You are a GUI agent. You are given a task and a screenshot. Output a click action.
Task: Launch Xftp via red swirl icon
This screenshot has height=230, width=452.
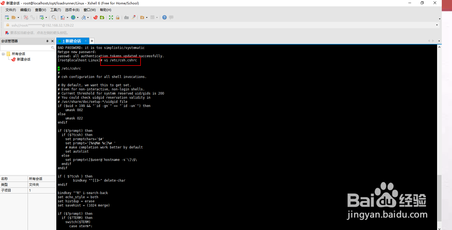(96, 17)
